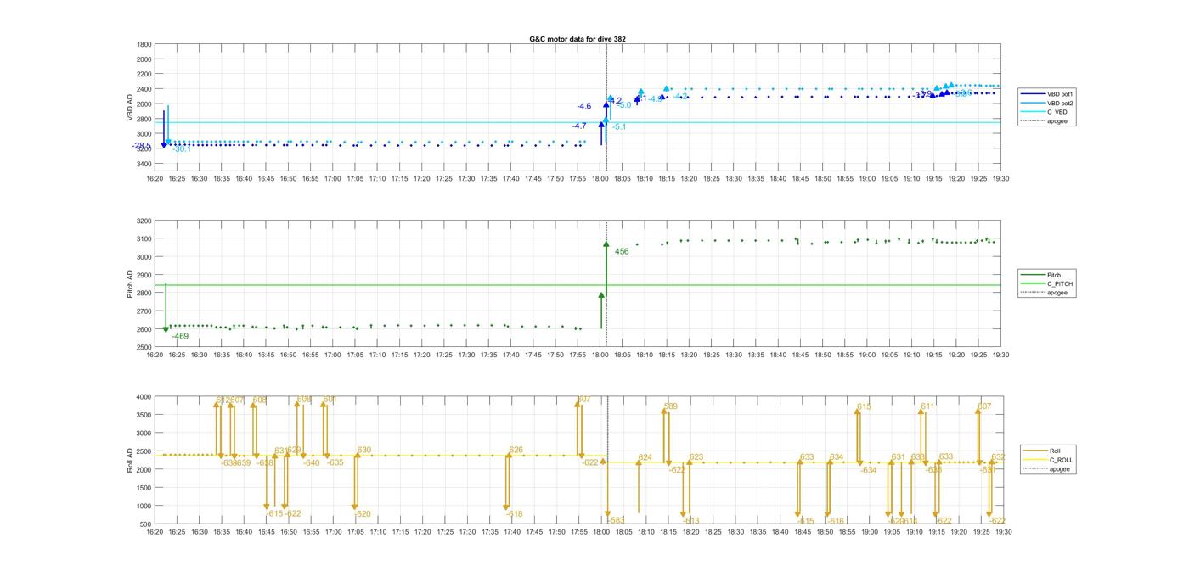Click the "611" roll data label
Viewport: 1189px width, 588px height.
[x=927, y=406]
